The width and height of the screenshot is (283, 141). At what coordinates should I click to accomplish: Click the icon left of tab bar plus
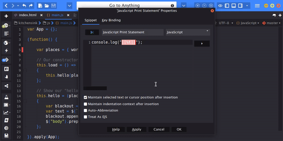(275, 15)
